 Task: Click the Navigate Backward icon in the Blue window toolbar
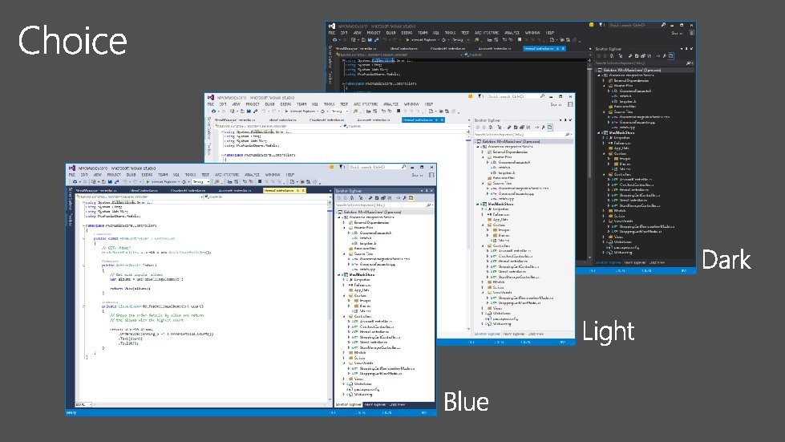click(x=75, y=182)
